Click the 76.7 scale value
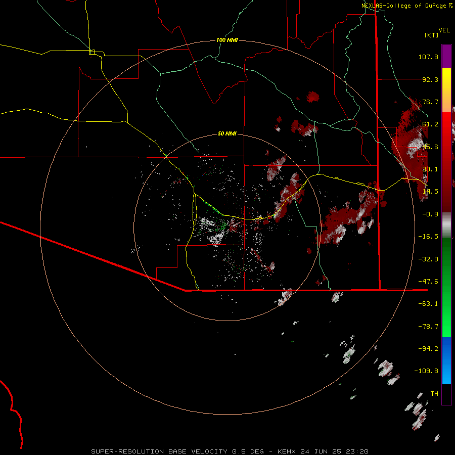455x455 pixels. [430, 102]
